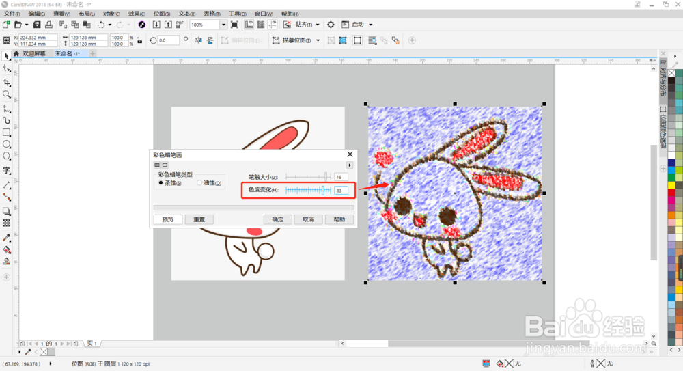Click the Print icon

(x=48, y=25)
